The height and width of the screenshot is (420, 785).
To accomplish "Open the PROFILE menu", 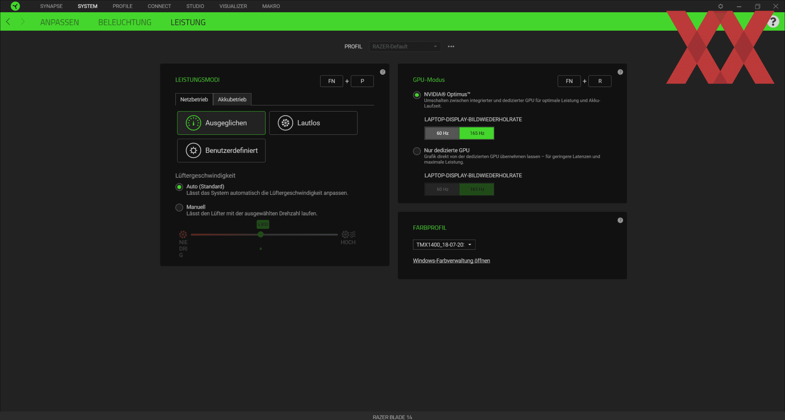I will (123, 6).
